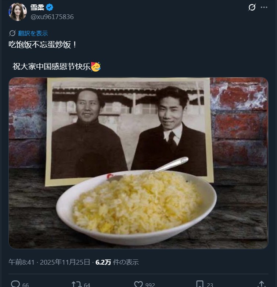Image resolution: width=277 pixels, height=287 pixels.
Task: Click the share upload icon
Action: point(262,284)
